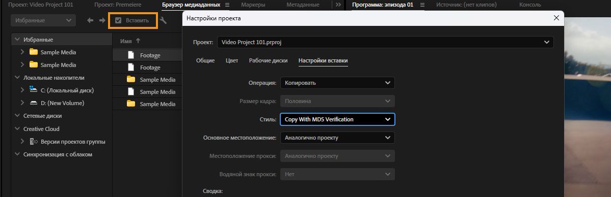Click the program monitor video preview

click(x=587, y=107)
